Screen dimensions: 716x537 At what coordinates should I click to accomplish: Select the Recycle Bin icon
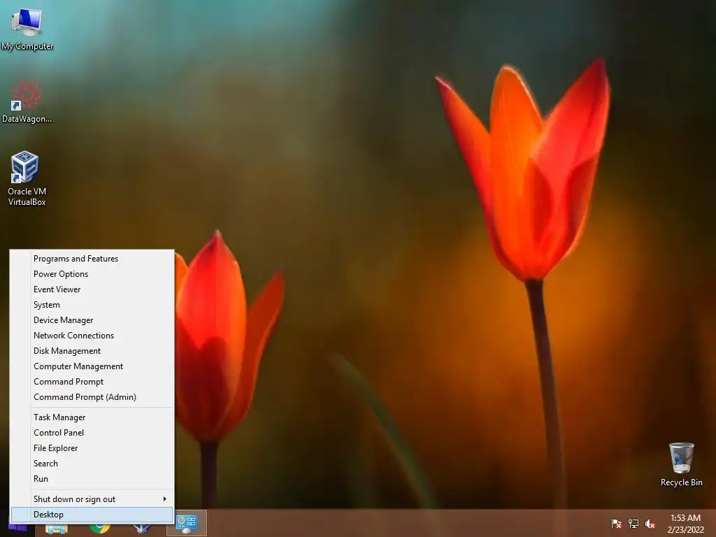pos(681,464)
